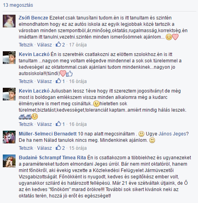
Task: Click the 15 órája timestamp on Bernadett's comment
Action: (78, 148)
